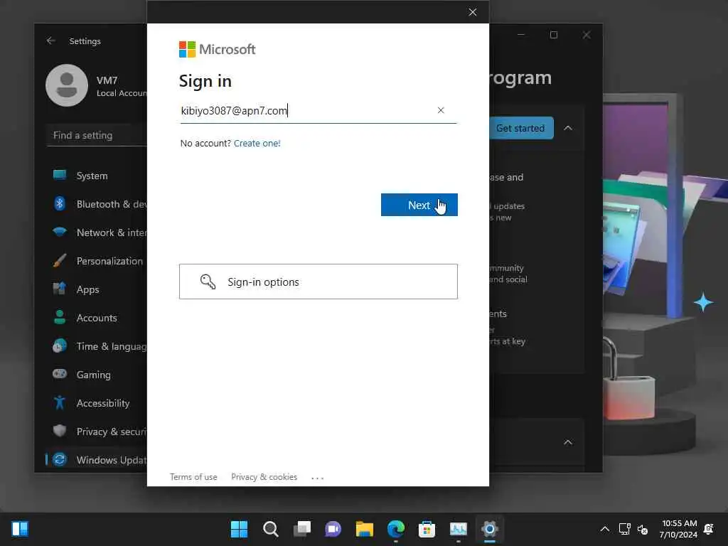This screenshot has width=728, height=546.
Task: Open the three-dot more options in dialog footer
Action: pyautogui.click(x=317, y=477)
